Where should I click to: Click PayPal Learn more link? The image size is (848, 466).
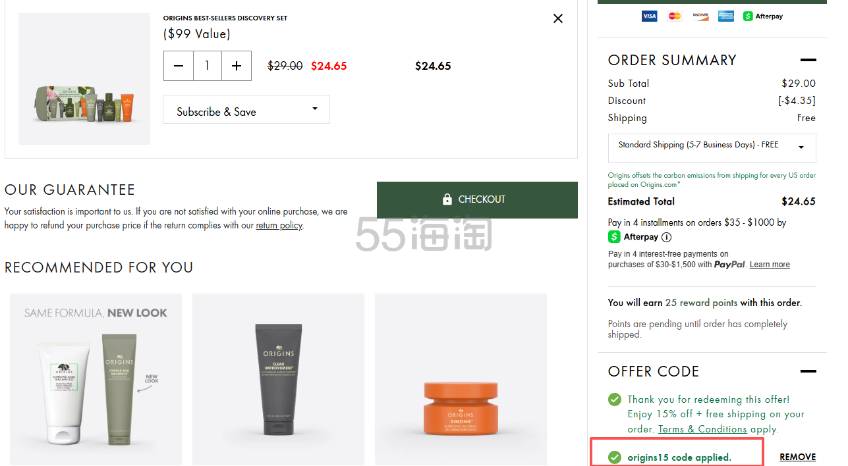[770, 265]
